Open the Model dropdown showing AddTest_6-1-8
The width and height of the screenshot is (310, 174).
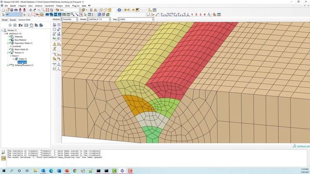pyautogui.click(x=99, y=19)
